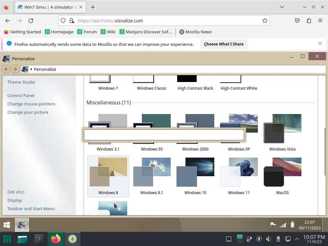Open Change your picture link
This screenshot has width=328, height=246.
(28, 112)
